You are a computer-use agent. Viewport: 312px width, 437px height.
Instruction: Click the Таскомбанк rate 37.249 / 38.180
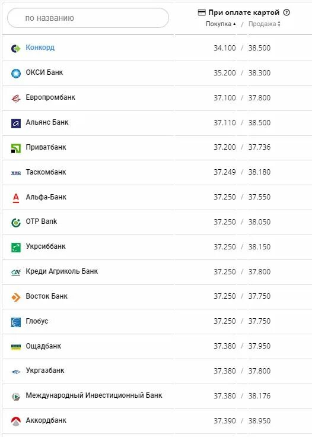click(242, 172)
